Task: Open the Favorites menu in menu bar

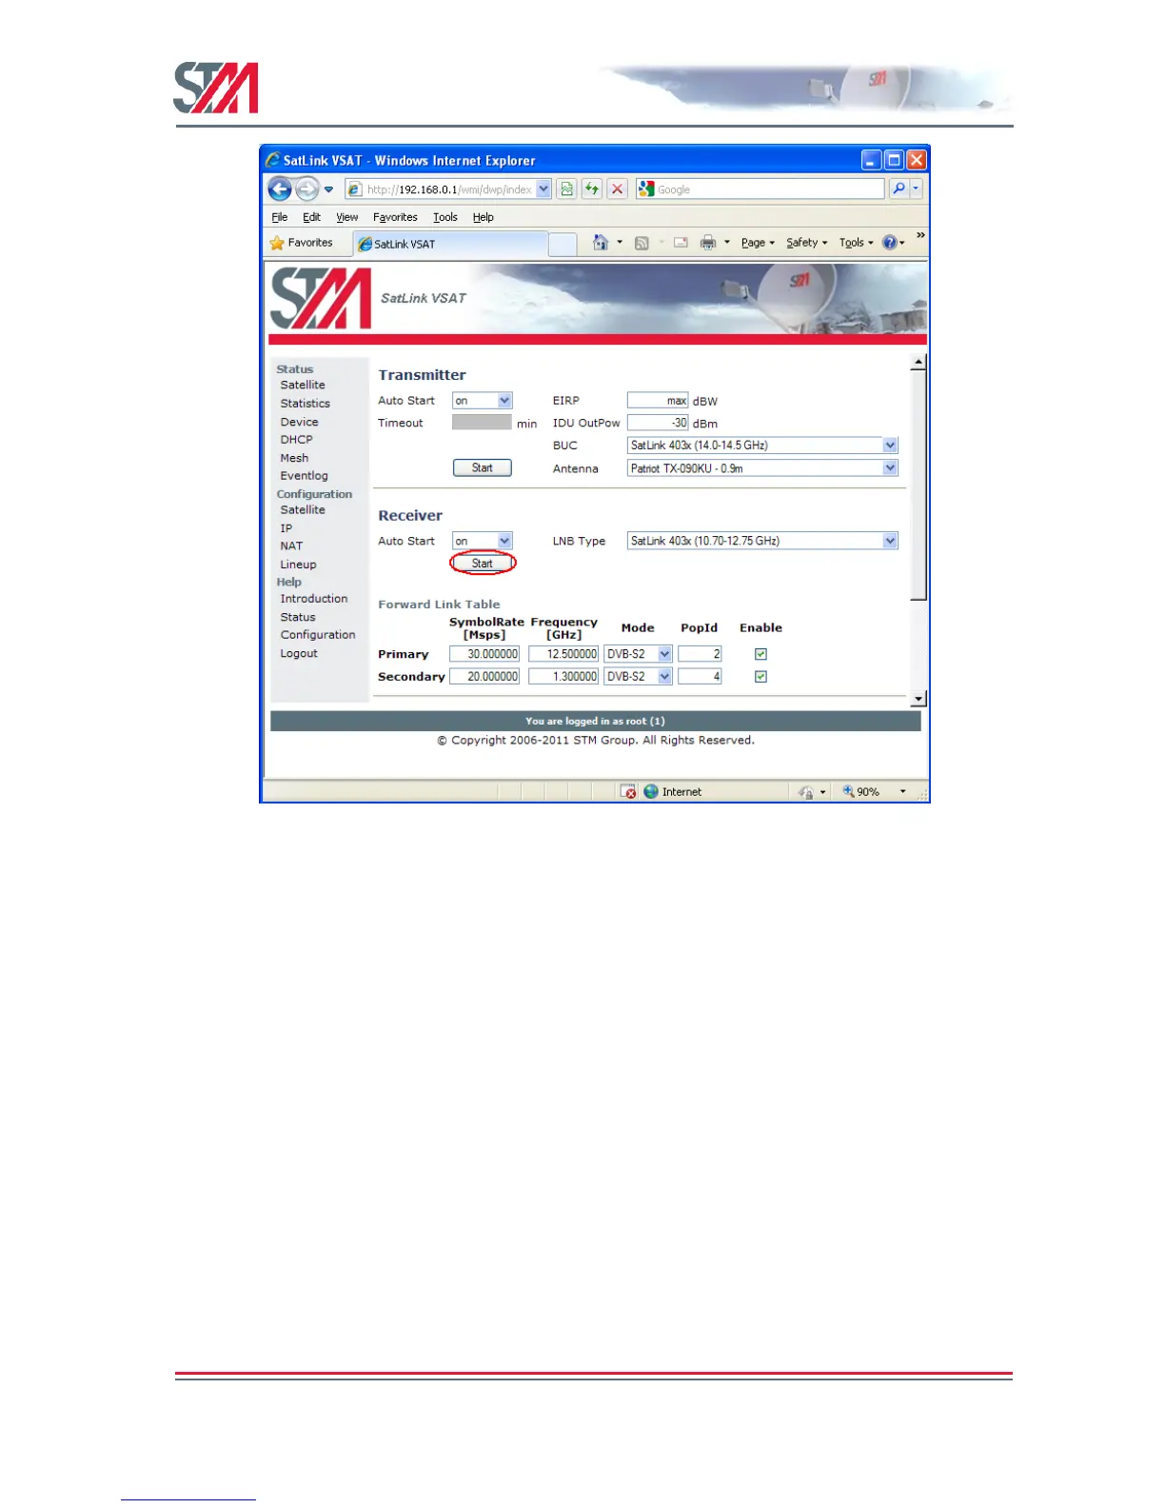Action: 395,217
